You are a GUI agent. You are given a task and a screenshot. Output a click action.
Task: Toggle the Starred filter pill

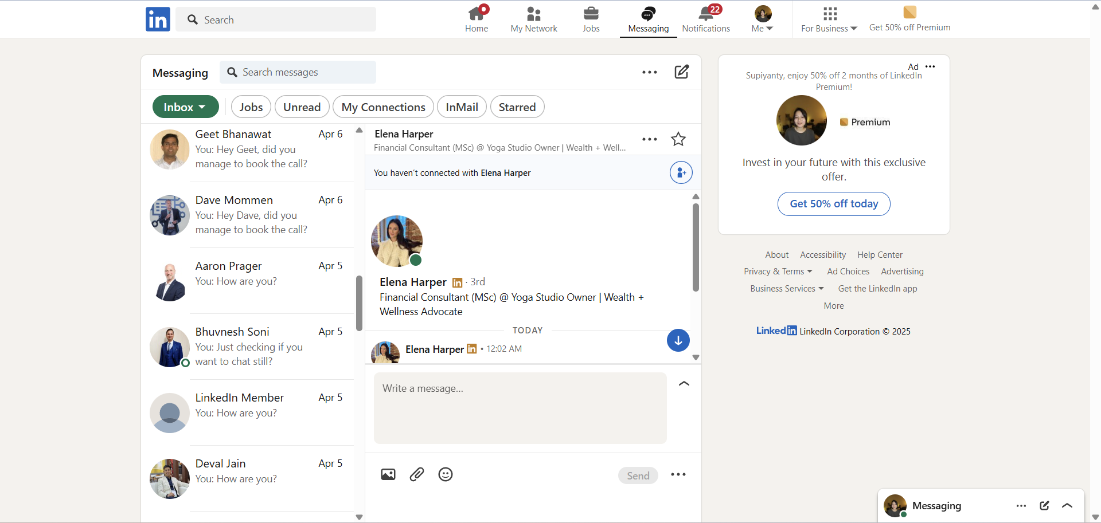pyautogui.click(x=517, y=107)
